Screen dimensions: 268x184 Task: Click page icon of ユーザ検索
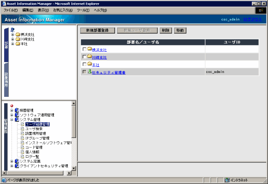coord(22,129)
